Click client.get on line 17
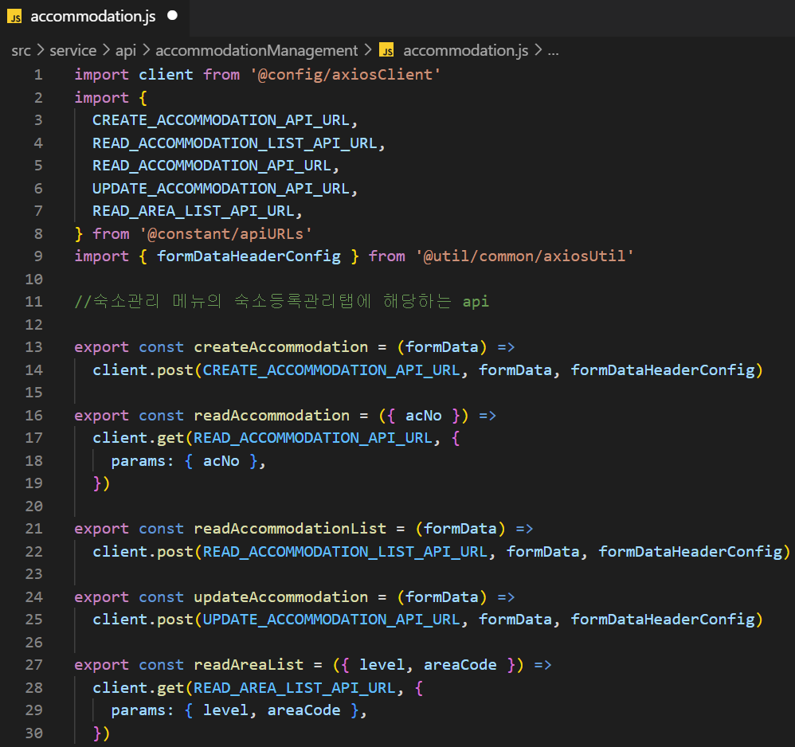The width and height of the screenshot is (795, 747). (139, 438)
